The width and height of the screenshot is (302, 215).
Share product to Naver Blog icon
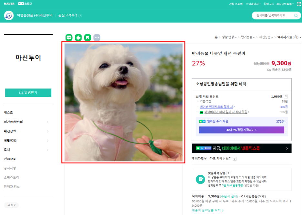(x=69, y=38)
